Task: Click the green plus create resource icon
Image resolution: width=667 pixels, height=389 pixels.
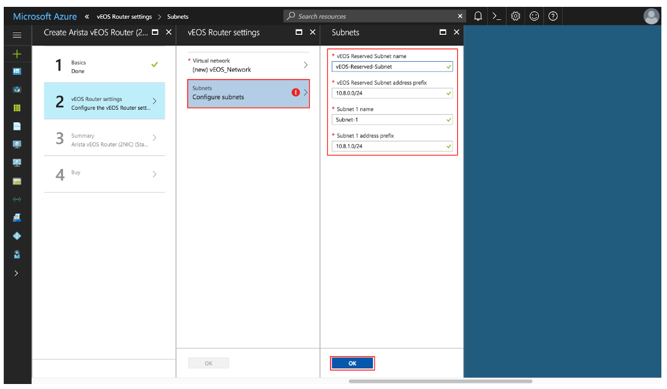Action: [17, 54]
